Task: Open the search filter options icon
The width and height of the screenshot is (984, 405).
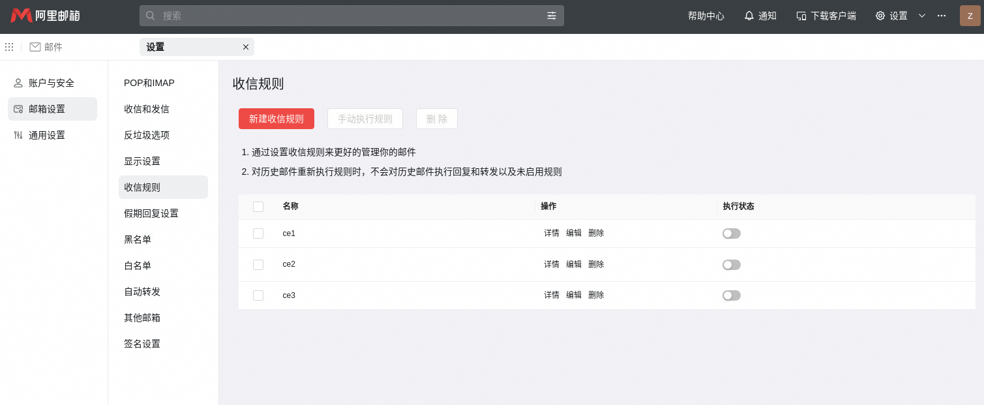Action: click(552, 16)
